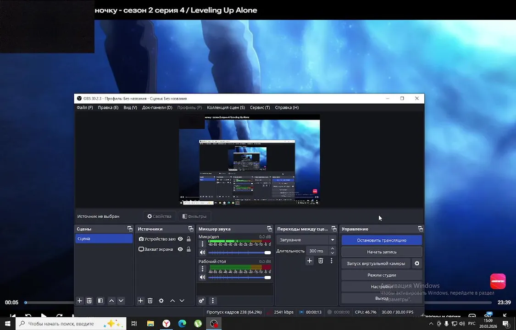The image size is (516, 330).
Task: Increase transition duration with up arrow
Action: (x=333, y=248)
